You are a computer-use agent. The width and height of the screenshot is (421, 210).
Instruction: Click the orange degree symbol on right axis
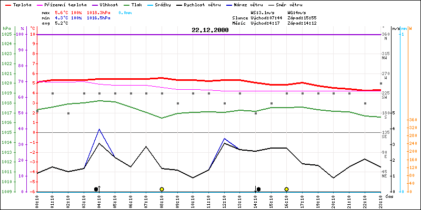(x=412, y=28)
